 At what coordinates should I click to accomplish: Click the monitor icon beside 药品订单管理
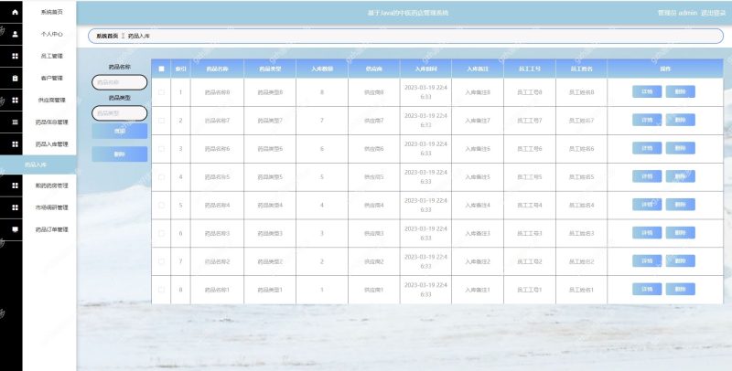click(x=15, y=229)
